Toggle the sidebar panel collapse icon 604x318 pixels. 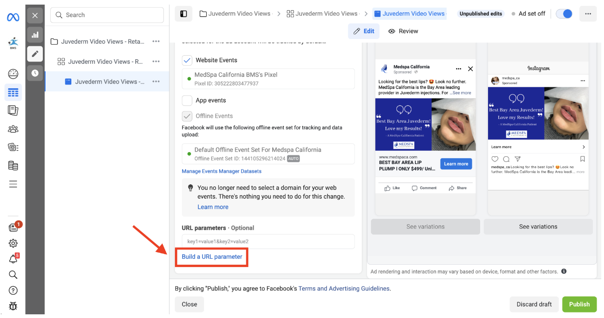[x=183, y=14]
